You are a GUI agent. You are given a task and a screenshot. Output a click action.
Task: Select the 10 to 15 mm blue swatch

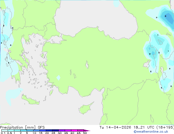(37, 130)
